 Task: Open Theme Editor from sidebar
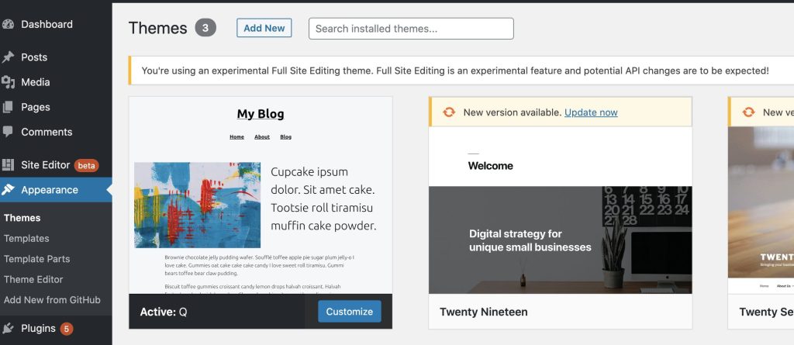[x=33, y=279]
